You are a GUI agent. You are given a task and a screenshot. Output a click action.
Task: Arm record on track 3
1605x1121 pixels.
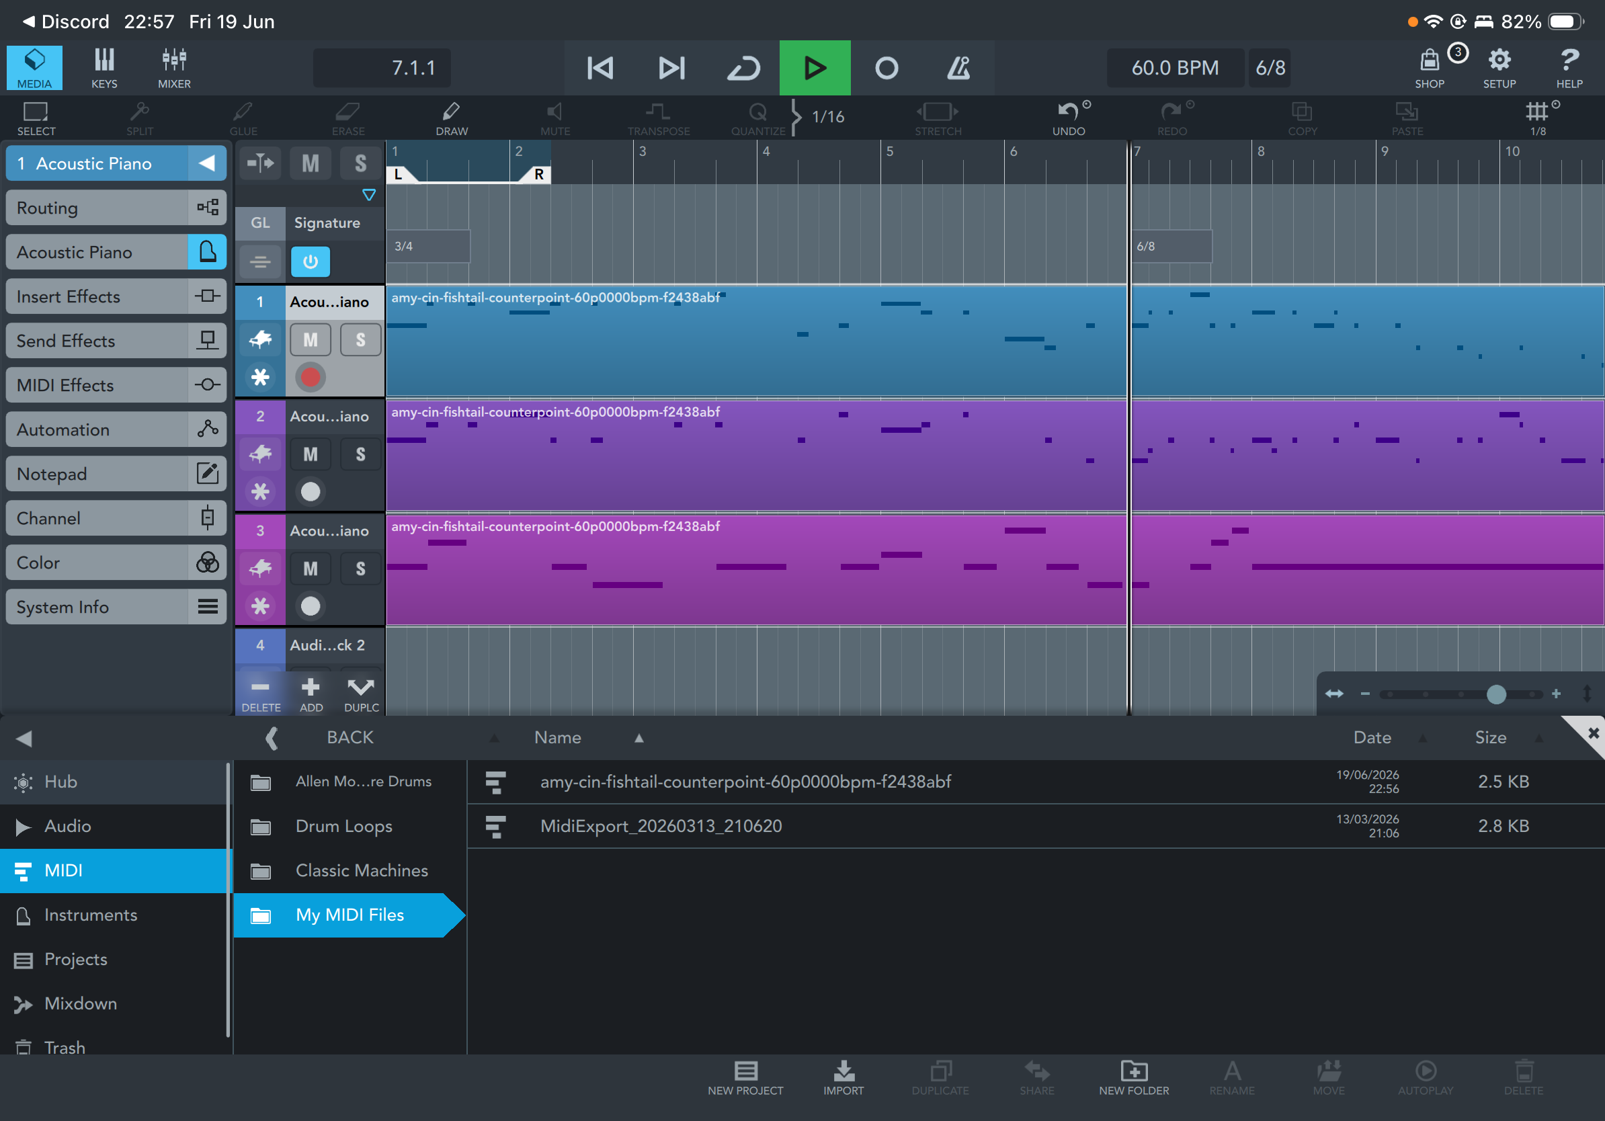click(x=311, y=606)
